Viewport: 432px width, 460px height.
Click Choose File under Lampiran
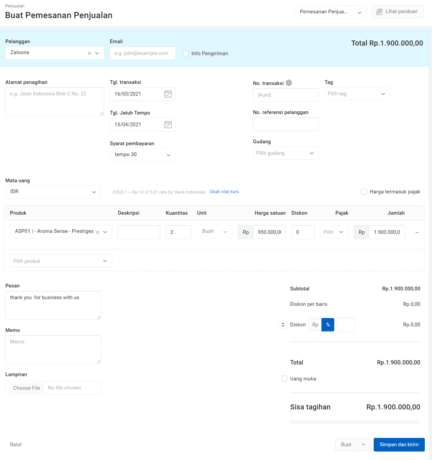[x=27, y=388]
